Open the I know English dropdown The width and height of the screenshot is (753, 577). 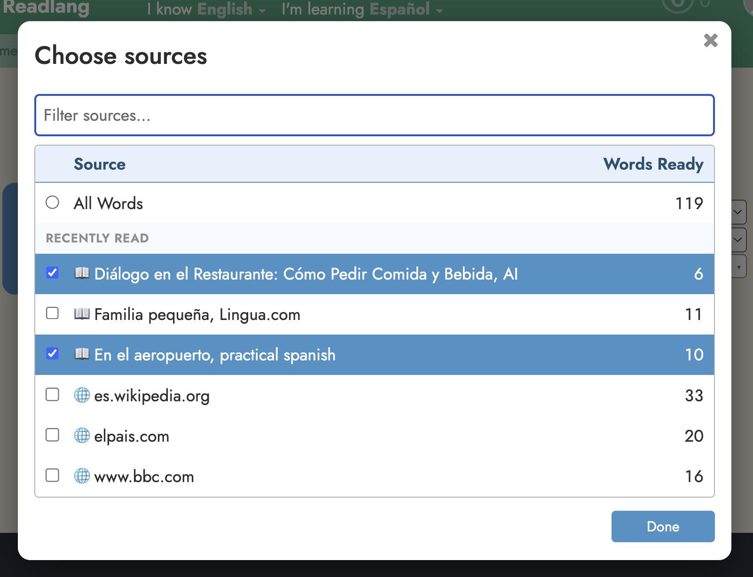[x=206, y=9]
